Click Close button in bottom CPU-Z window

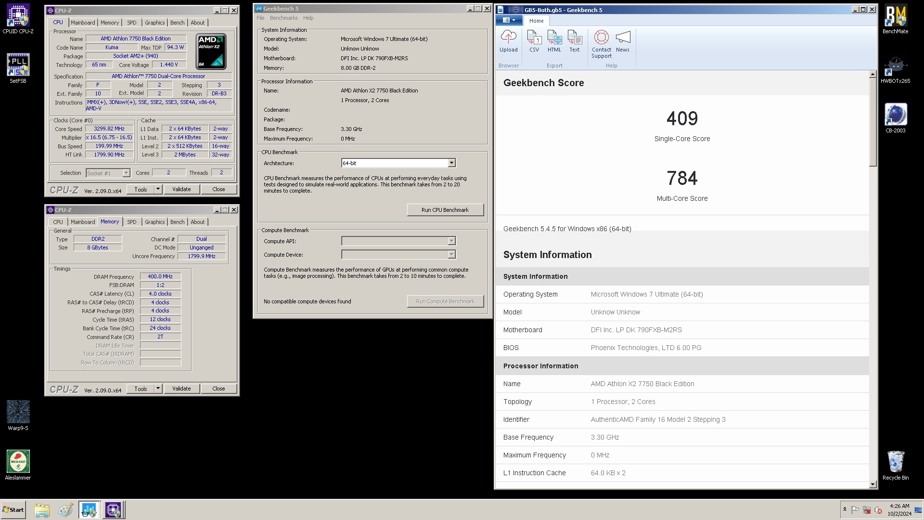(218, 389)
